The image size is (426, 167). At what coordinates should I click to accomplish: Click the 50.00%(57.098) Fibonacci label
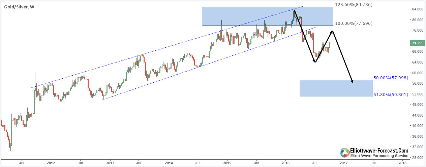(x=391, y=78)
